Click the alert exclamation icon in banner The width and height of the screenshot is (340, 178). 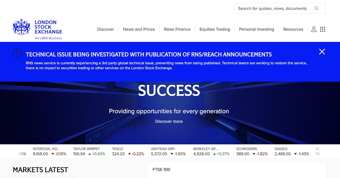point(17,53)
